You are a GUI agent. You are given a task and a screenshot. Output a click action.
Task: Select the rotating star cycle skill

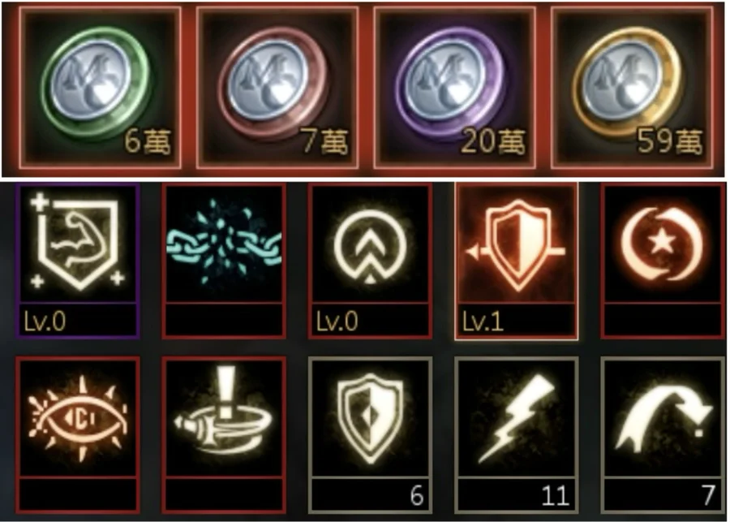point(663,260)
